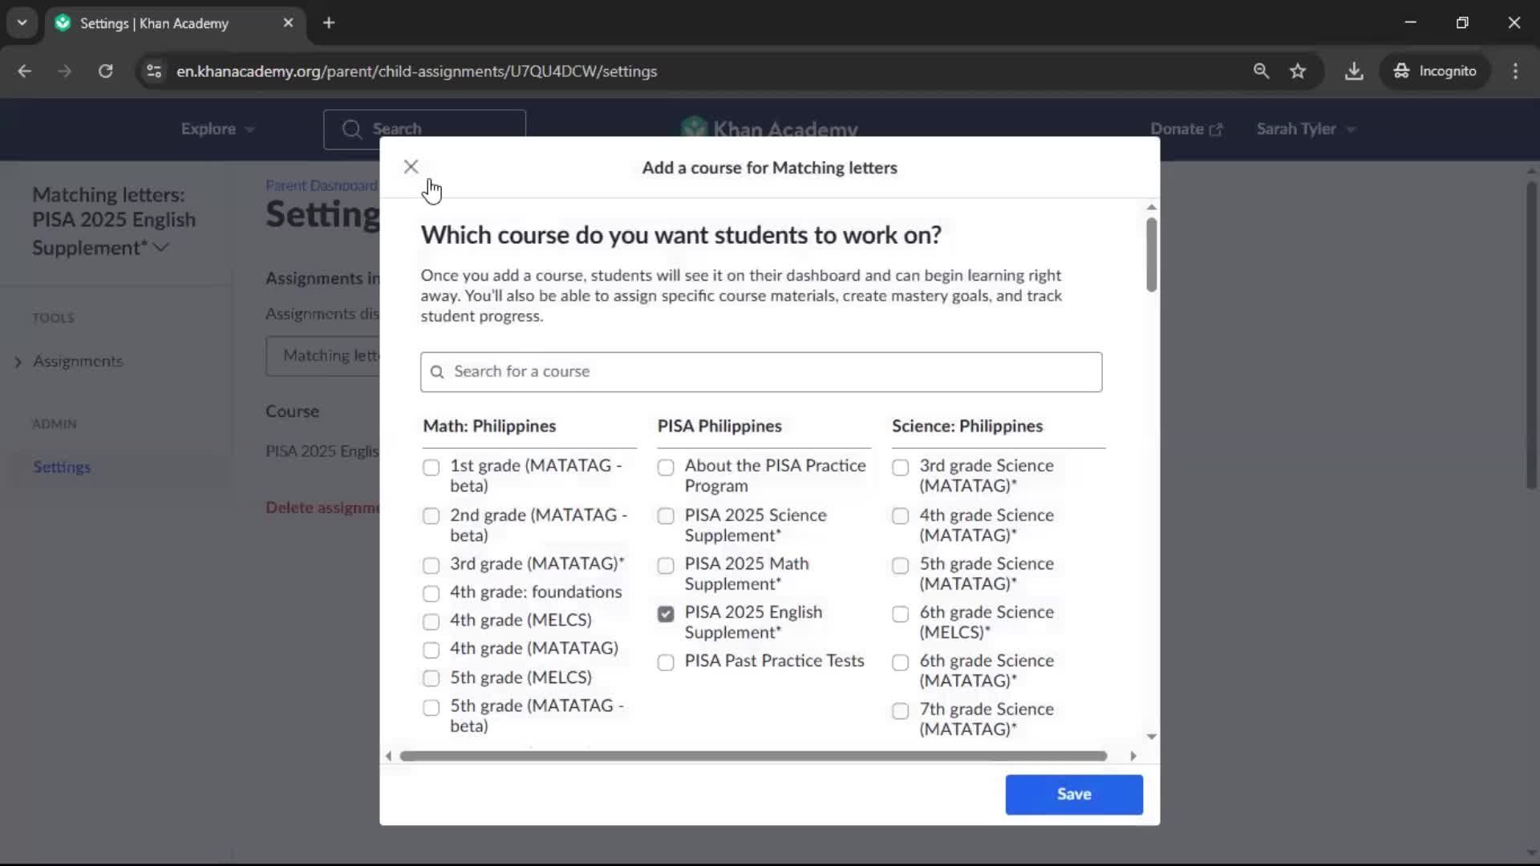The image size is (1540, 866).
Task: Open the Explore dropdown menu
Action: point(217,128)
